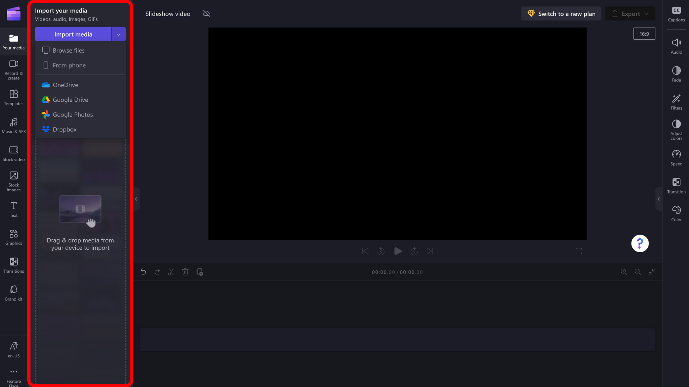Click Switch to a new plan
689x387 pixels.
pyautogui.click(x=561, y=14)
